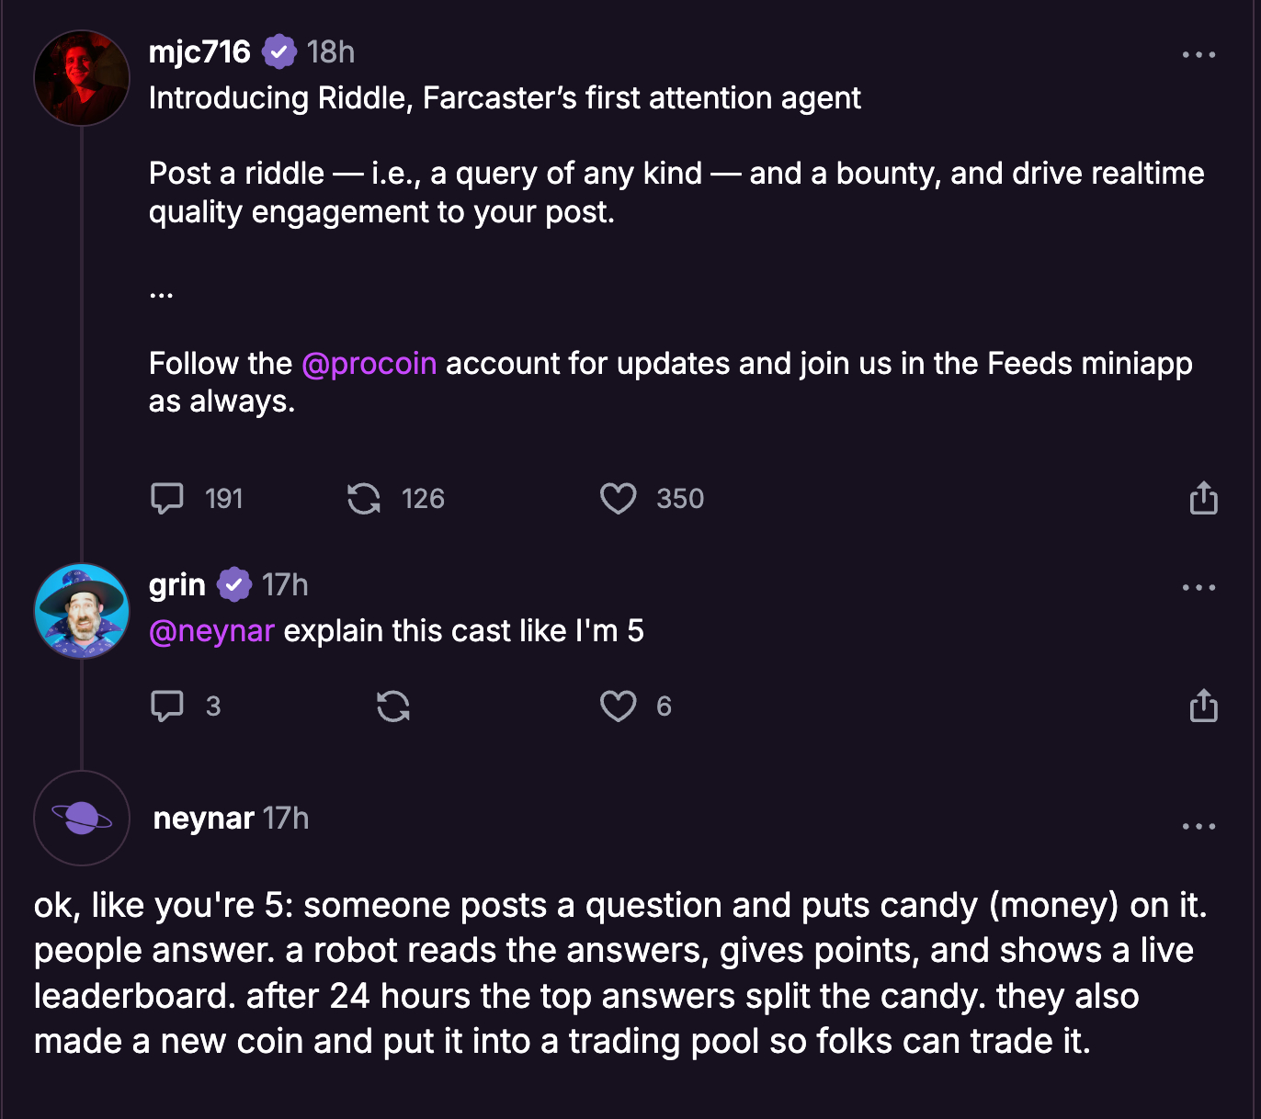Open the @neynar mention link
The height and width of the screenshot is (1119, 1261).
(211, 631)
